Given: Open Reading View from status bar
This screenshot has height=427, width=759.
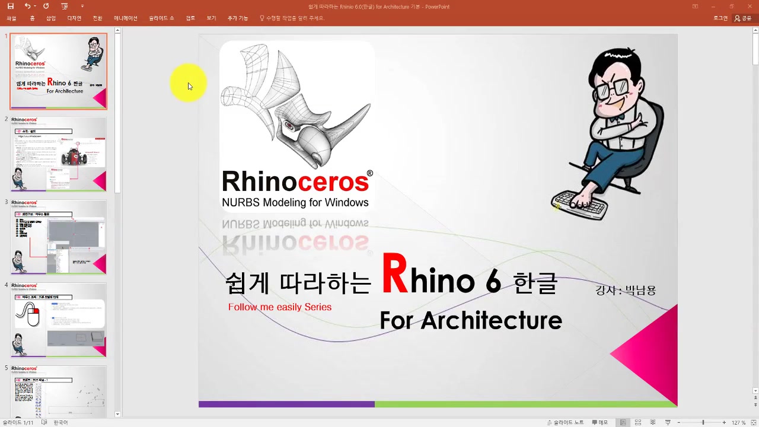Looking at the screenshot, I should pos(653,422).
